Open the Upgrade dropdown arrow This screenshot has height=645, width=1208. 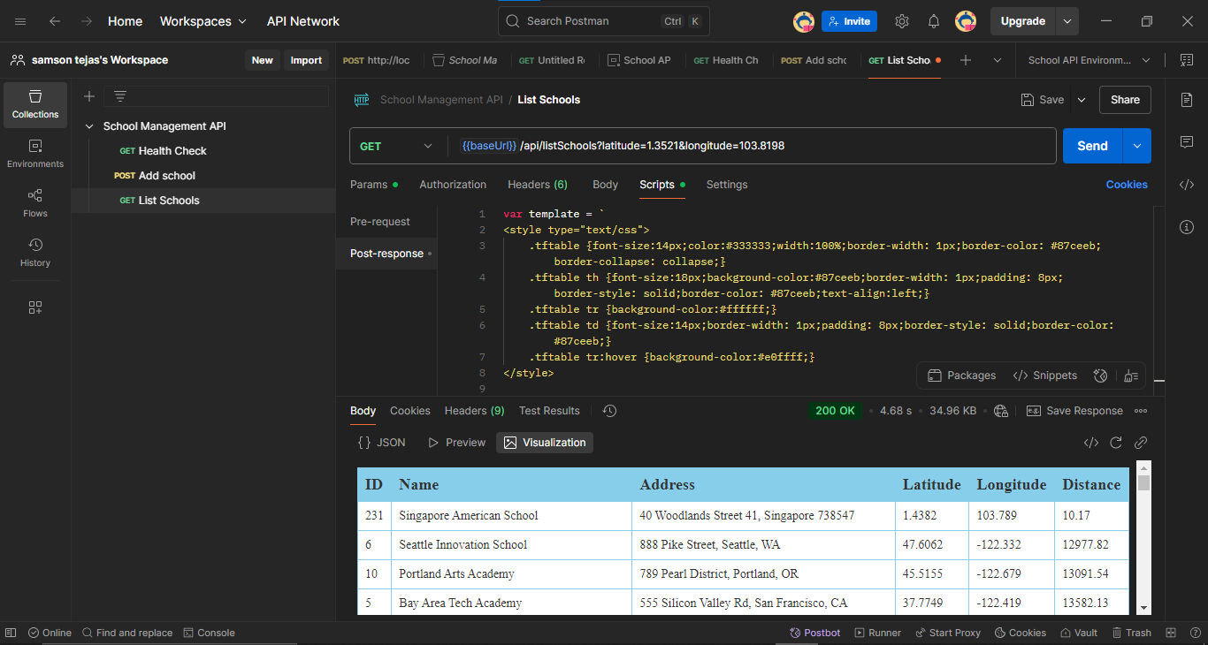pos(1067,21)
